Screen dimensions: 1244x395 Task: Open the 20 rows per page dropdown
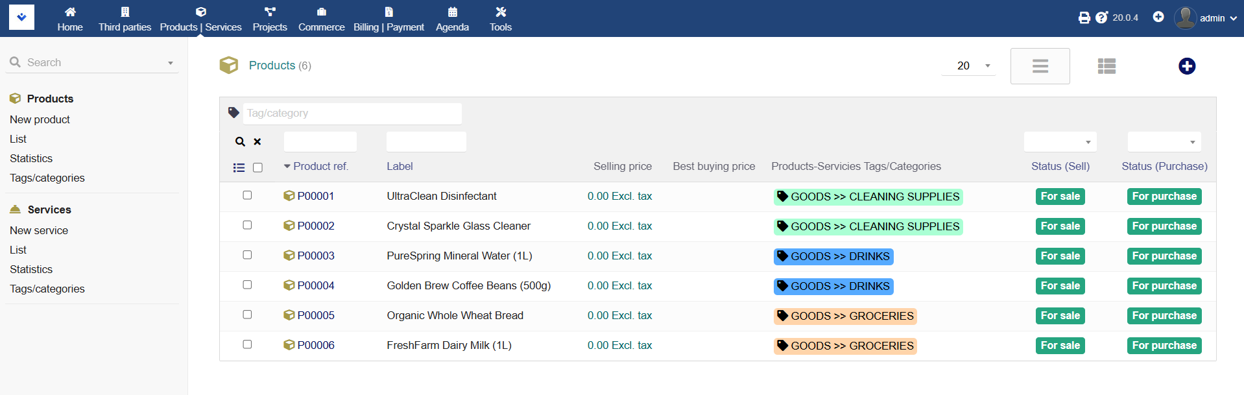coord(969,66)
